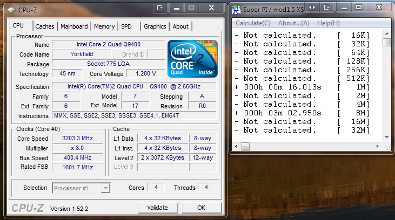
Task: Click the Not calculated 32M row
Action: [x=302, y=130]
